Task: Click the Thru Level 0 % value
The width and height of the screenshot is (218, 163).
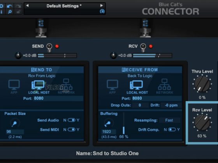Action: (202, 97)
